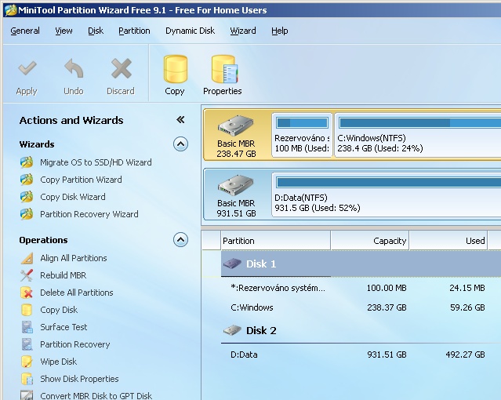Screen dimensions: 501x400
Task: Click the Discard X icon
Action: (121, 68)
